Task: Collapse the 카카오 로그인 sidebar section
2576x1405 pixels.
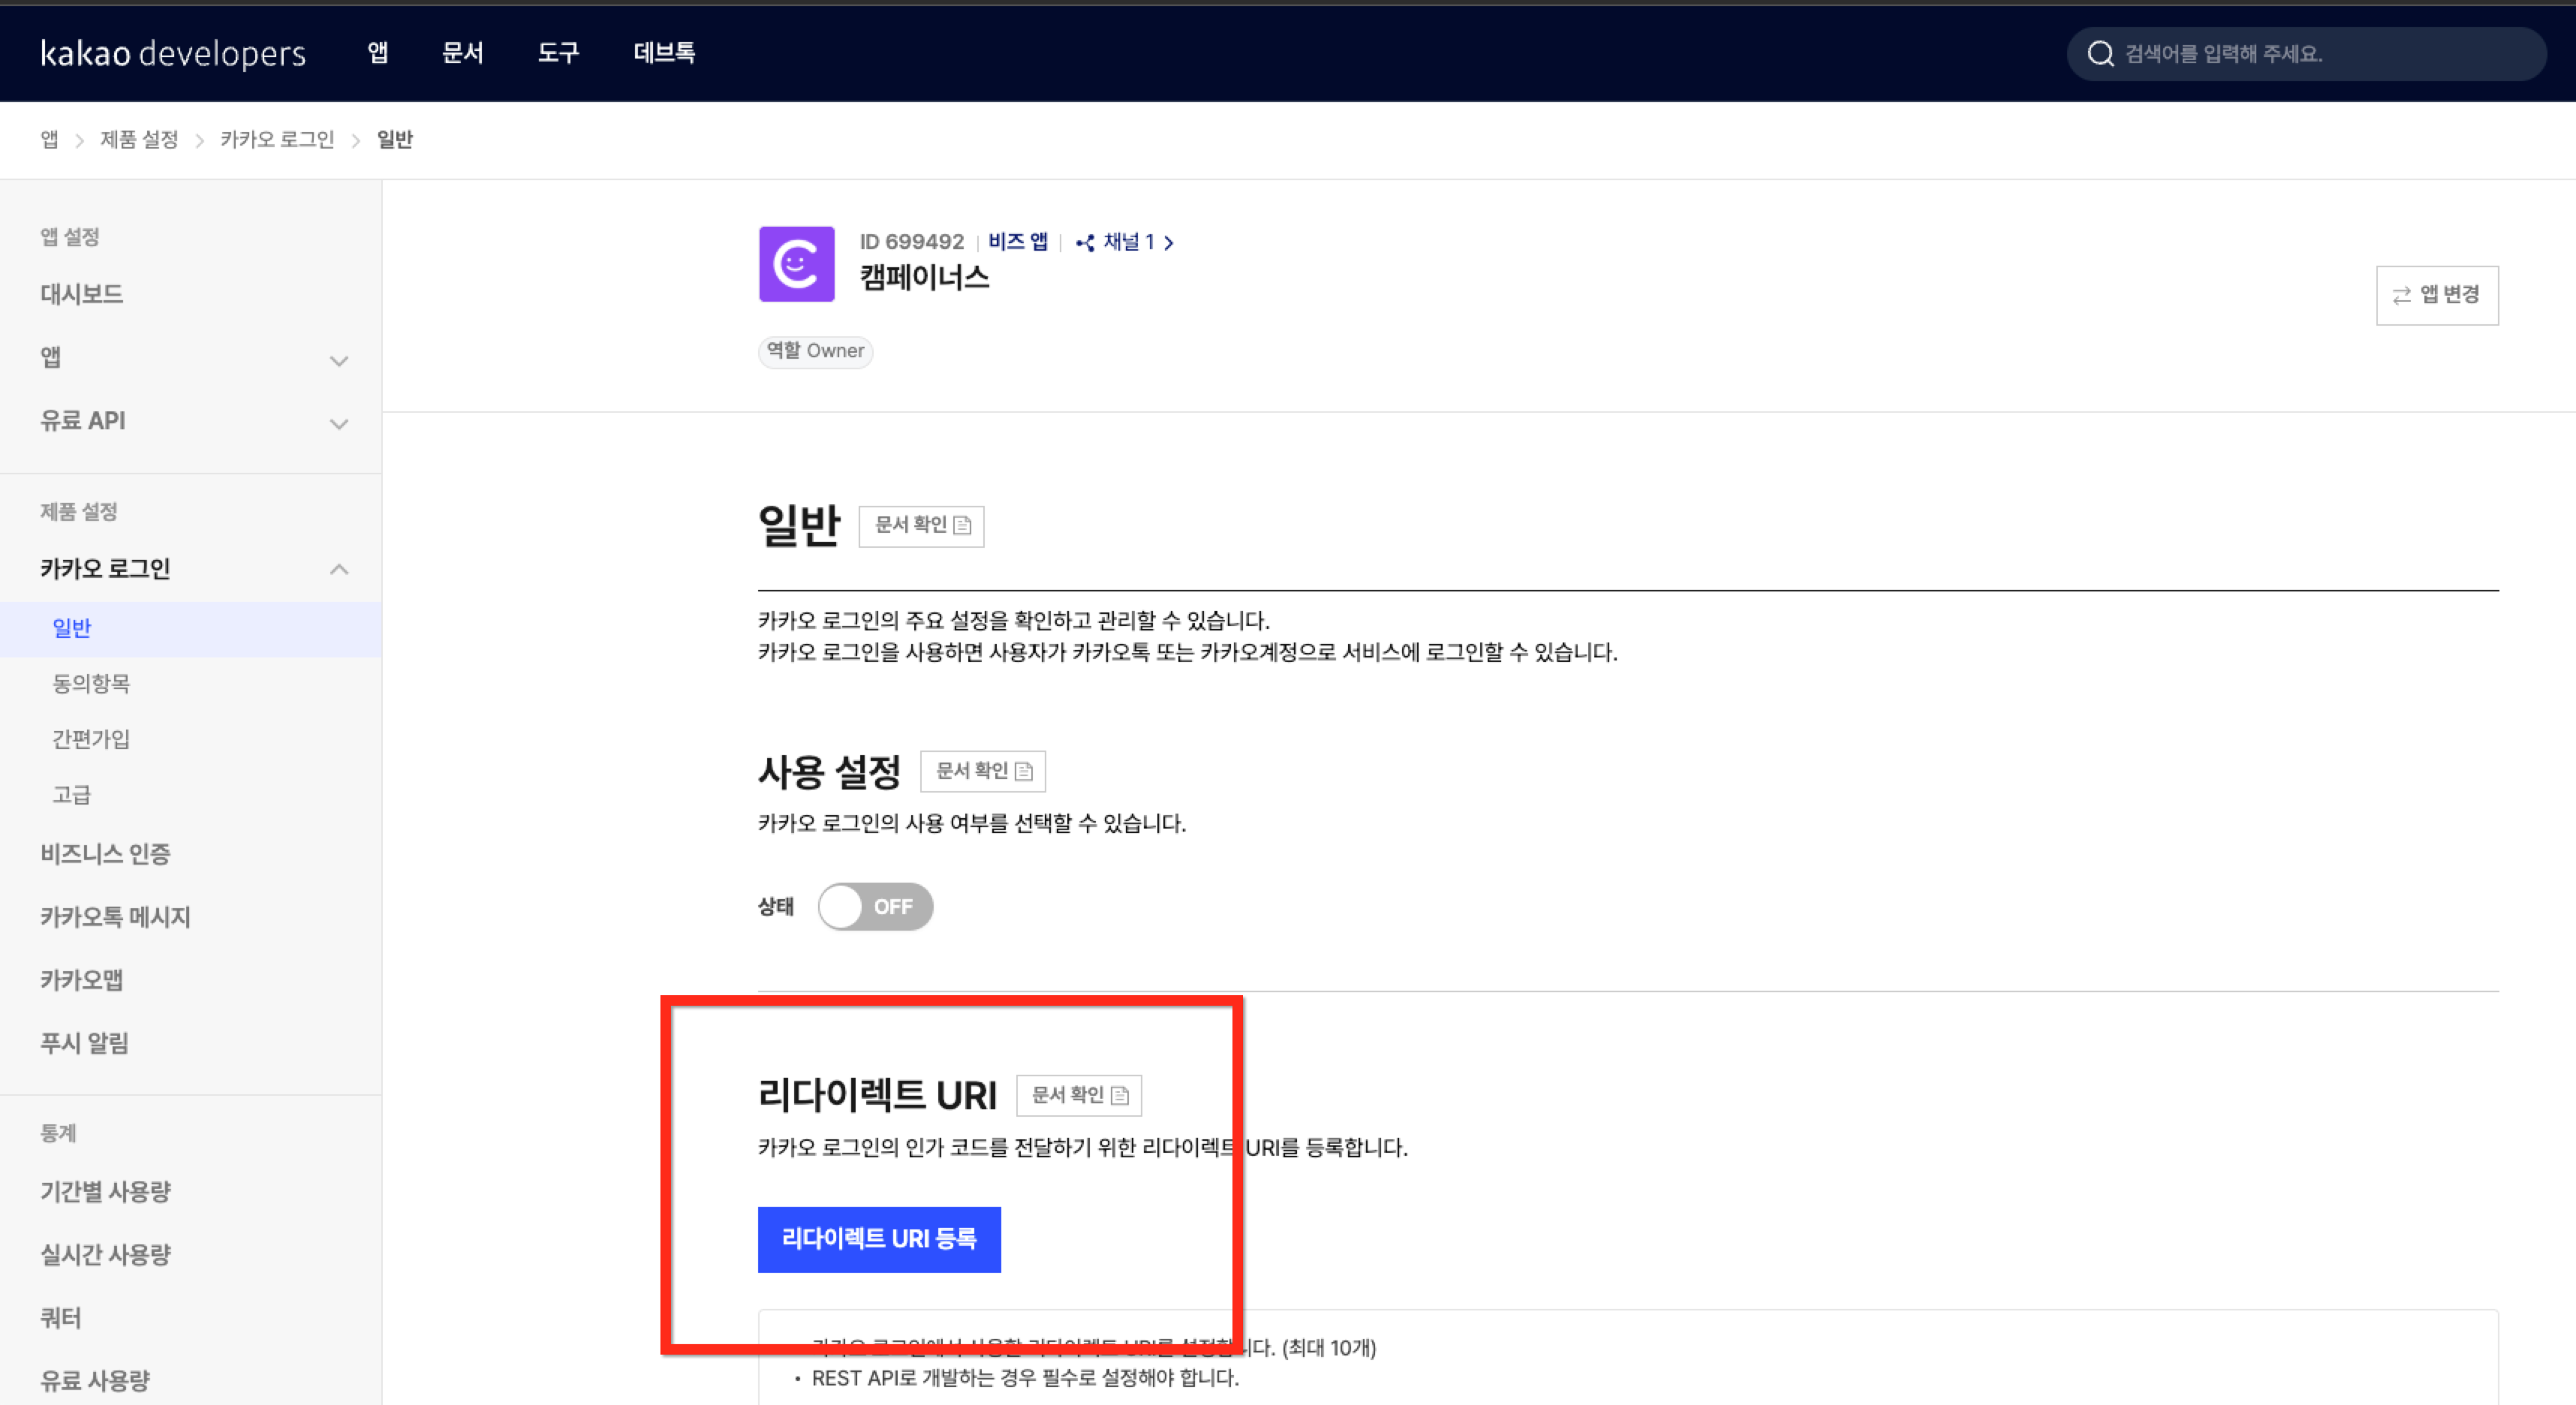Action: (x=339, y=569)
